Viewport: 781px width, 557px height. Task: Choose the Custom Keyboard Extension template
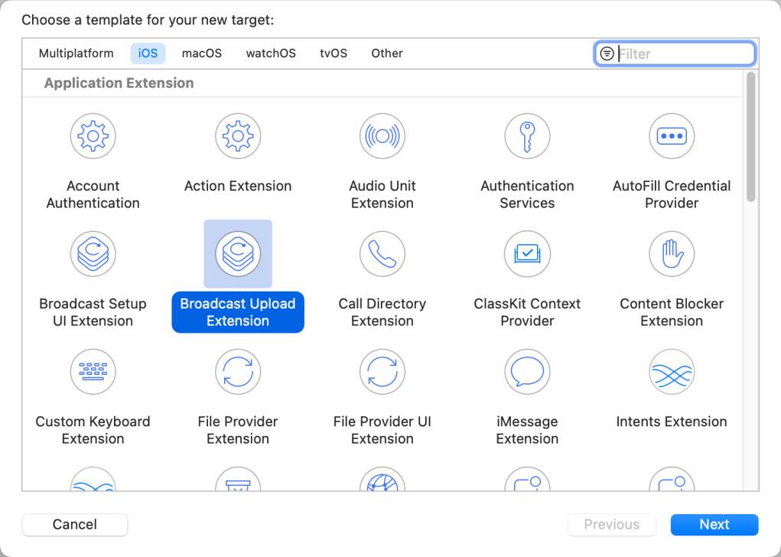tap(93, 393)
